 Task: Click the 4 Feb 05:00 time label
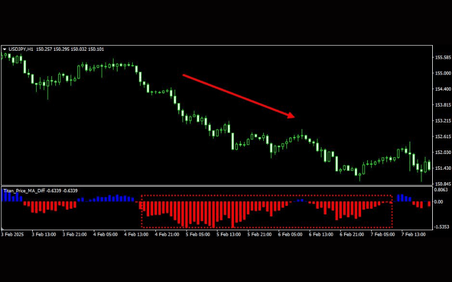(105, 233)
